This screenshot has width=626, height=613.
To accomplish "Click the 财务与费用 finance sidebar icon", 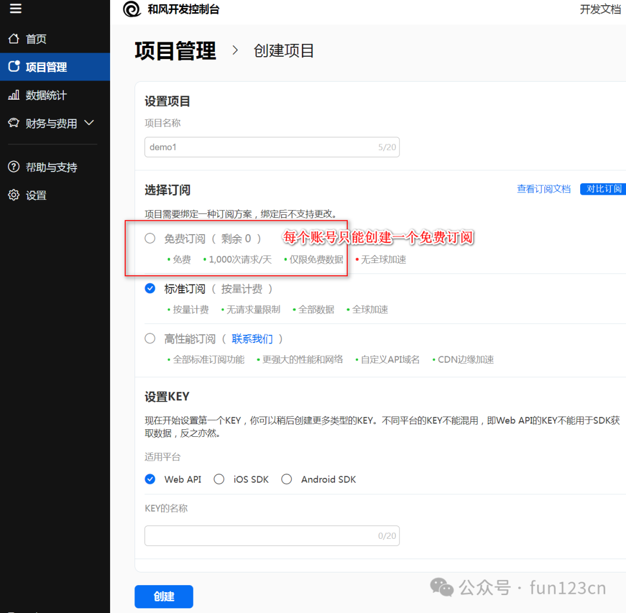I will pos(13,123).
